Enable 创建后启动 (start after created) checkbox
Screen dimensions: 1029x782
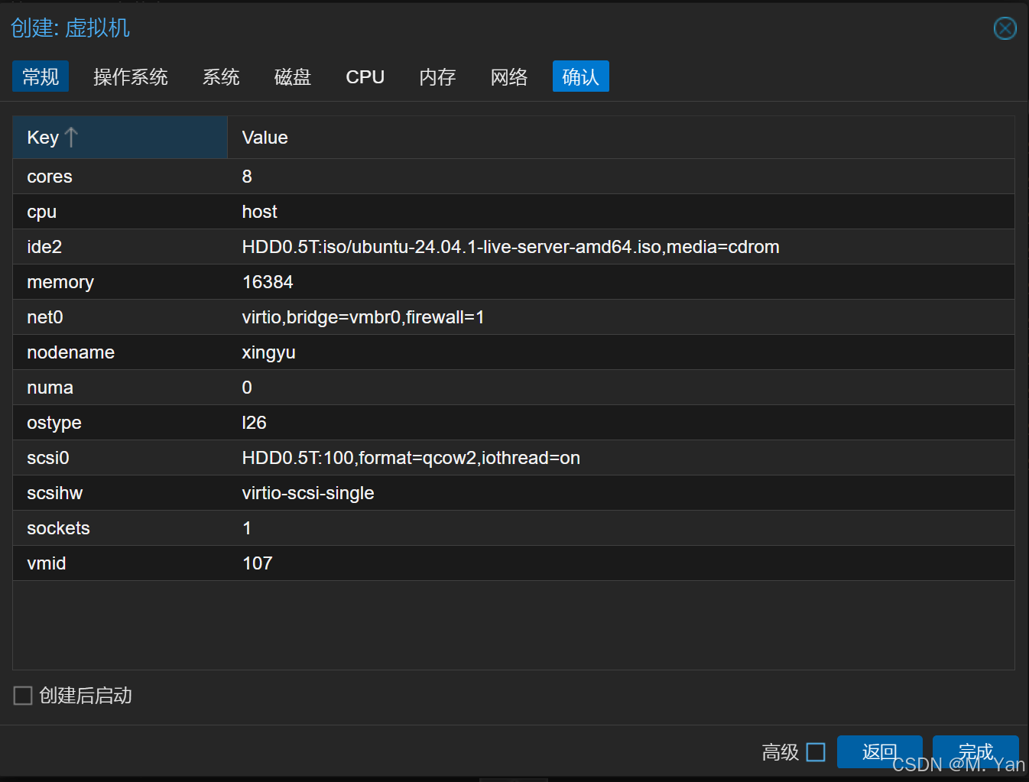click(x=22, y=695)
